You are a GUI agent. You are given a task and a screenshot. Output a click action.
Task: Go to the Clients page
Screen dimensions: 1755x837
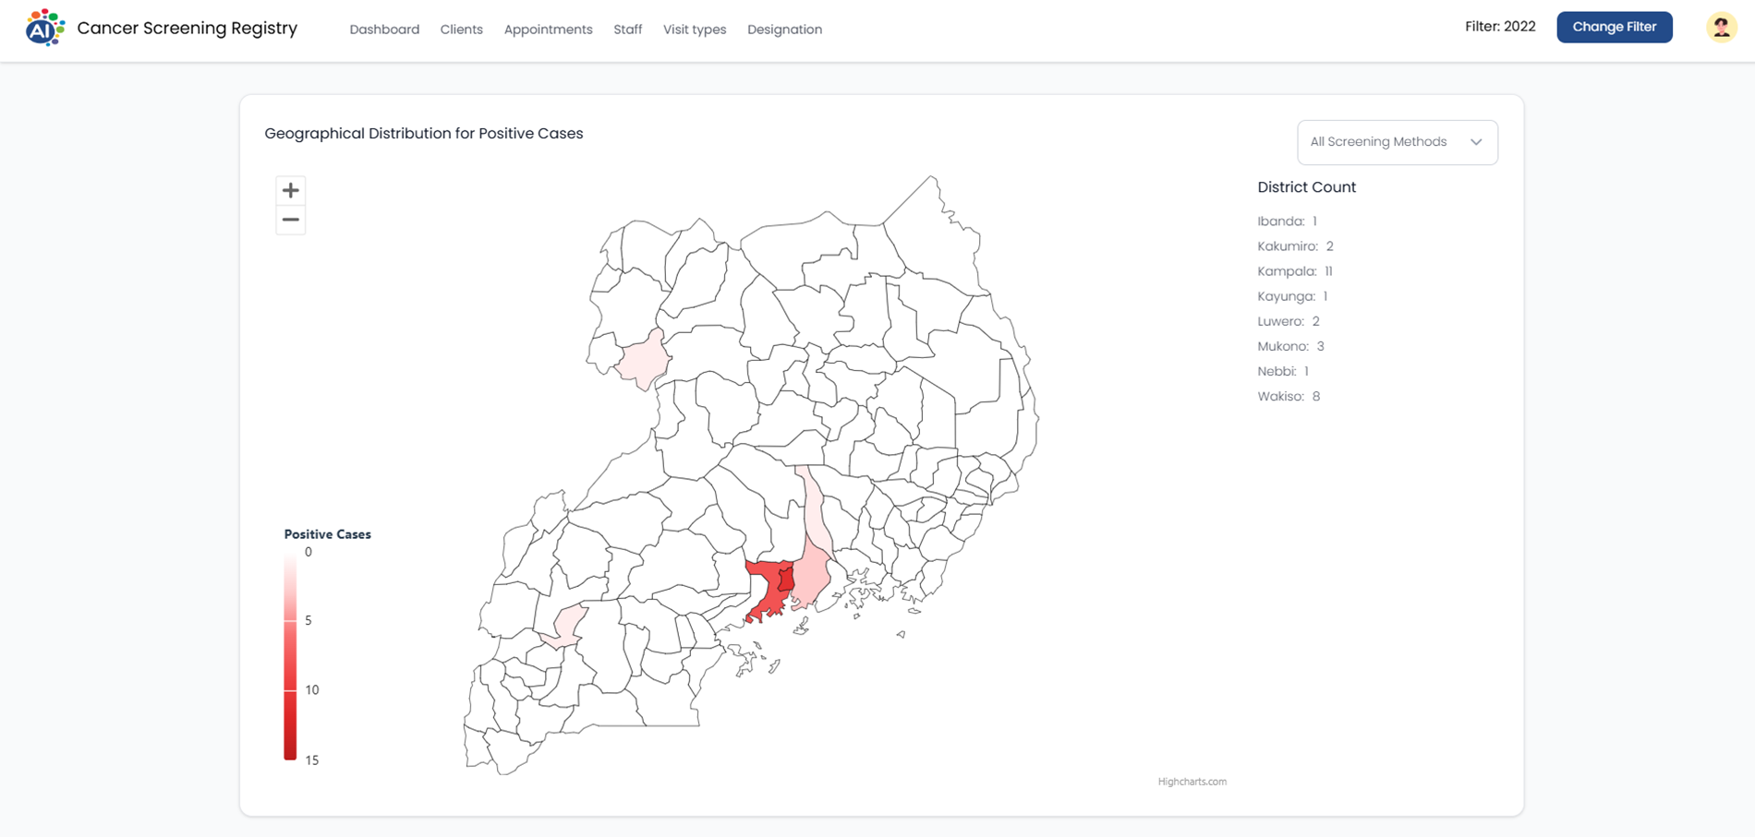click(461, 30)
